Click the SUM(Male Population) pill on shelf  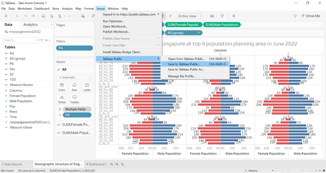(222, 25)
